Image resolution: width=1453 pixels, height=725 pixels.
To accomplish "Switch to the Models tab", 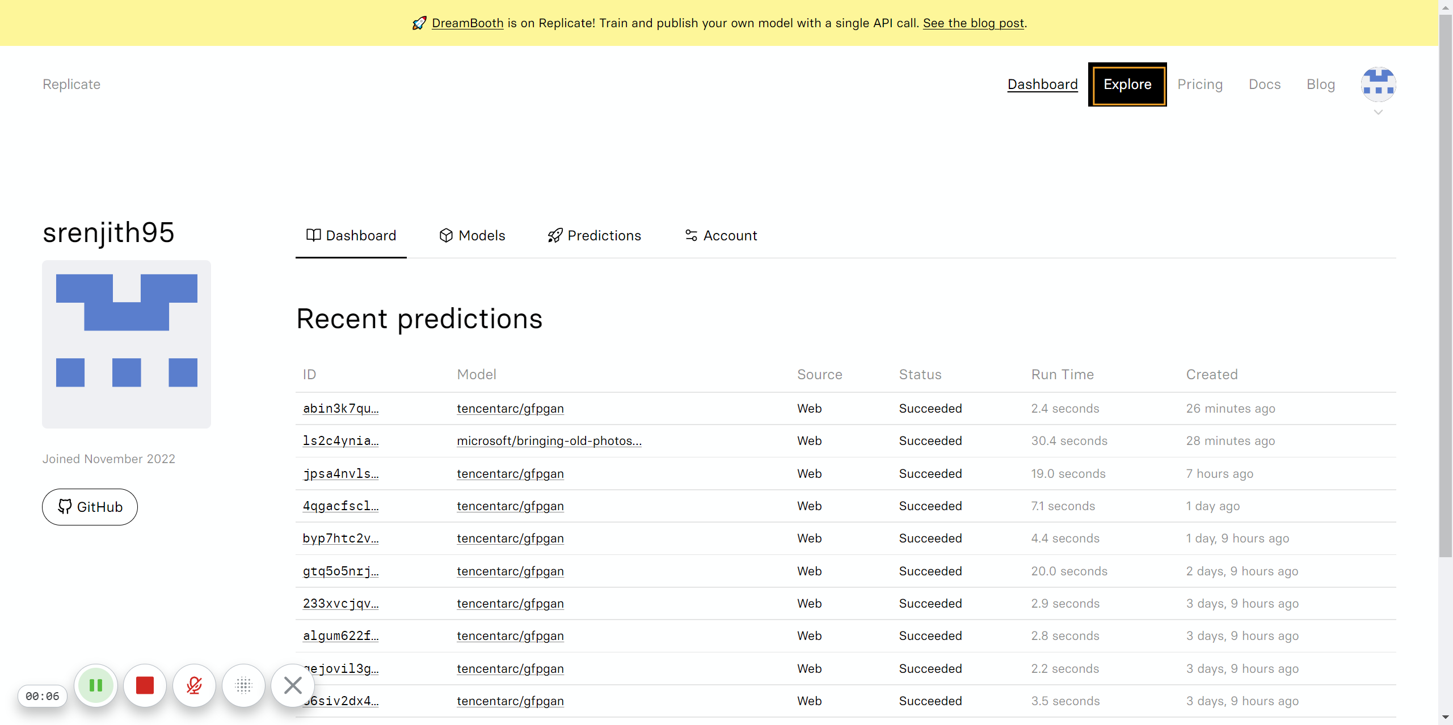I will point(472,235).
